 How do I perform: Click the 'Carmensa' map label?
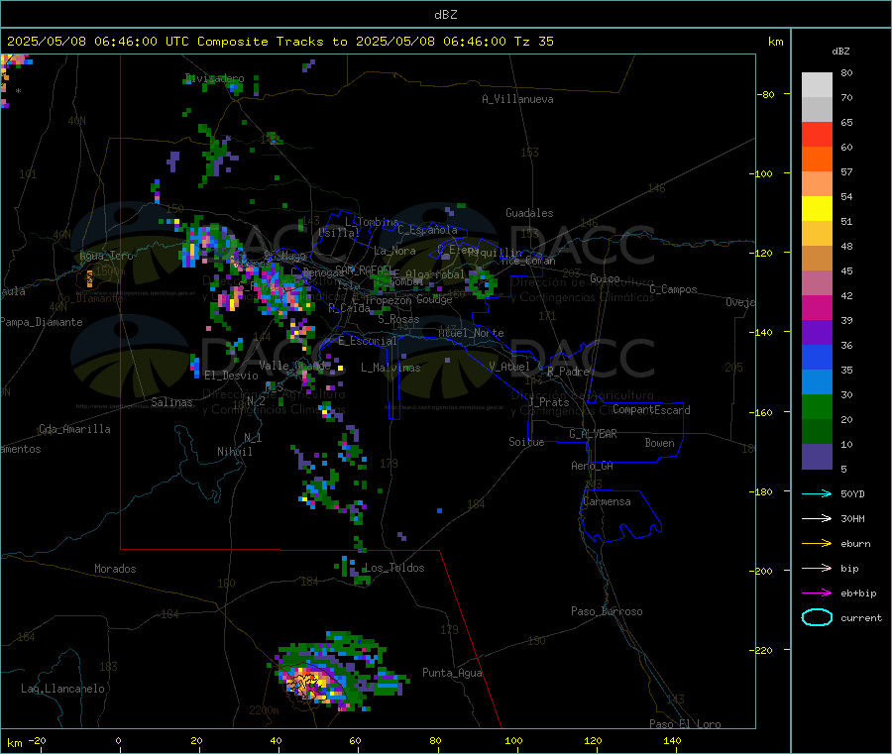coord(607,501)
